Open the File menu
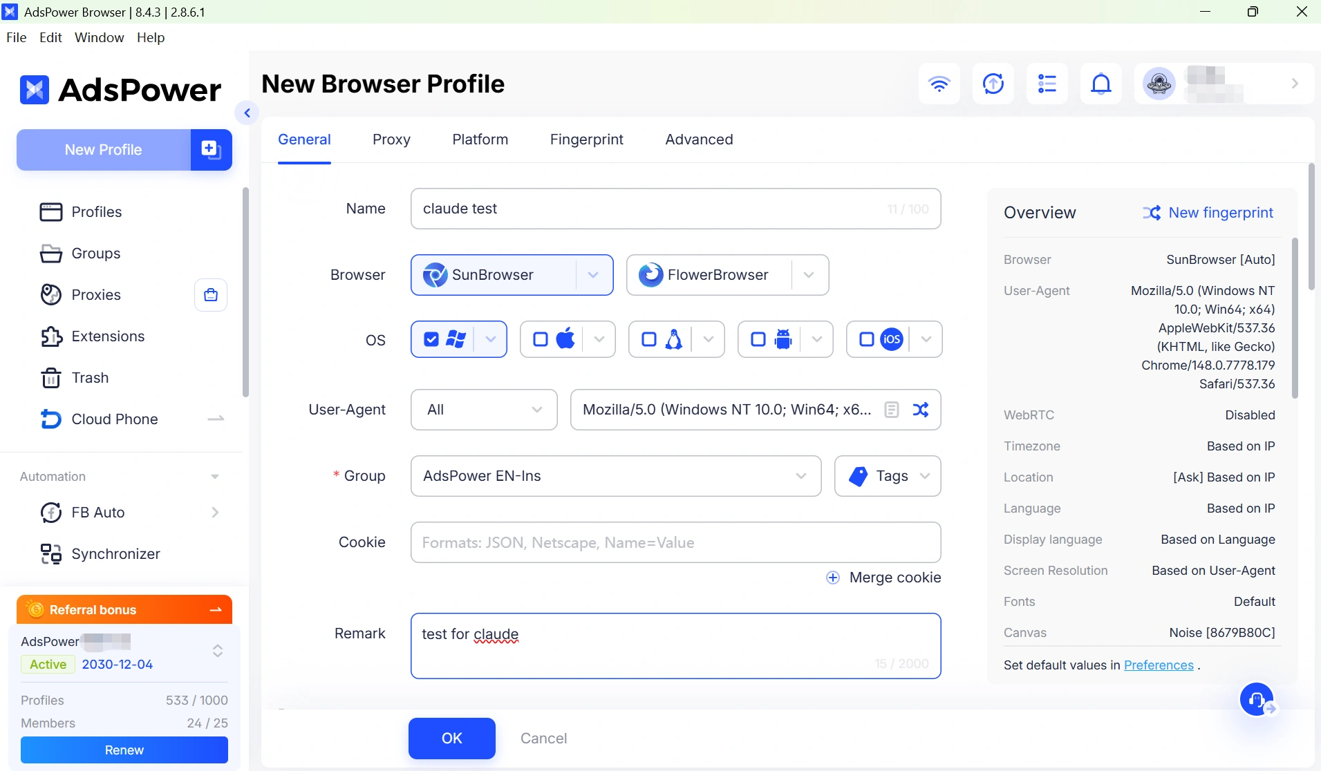1321x771 pixels. tap(16, 37)
